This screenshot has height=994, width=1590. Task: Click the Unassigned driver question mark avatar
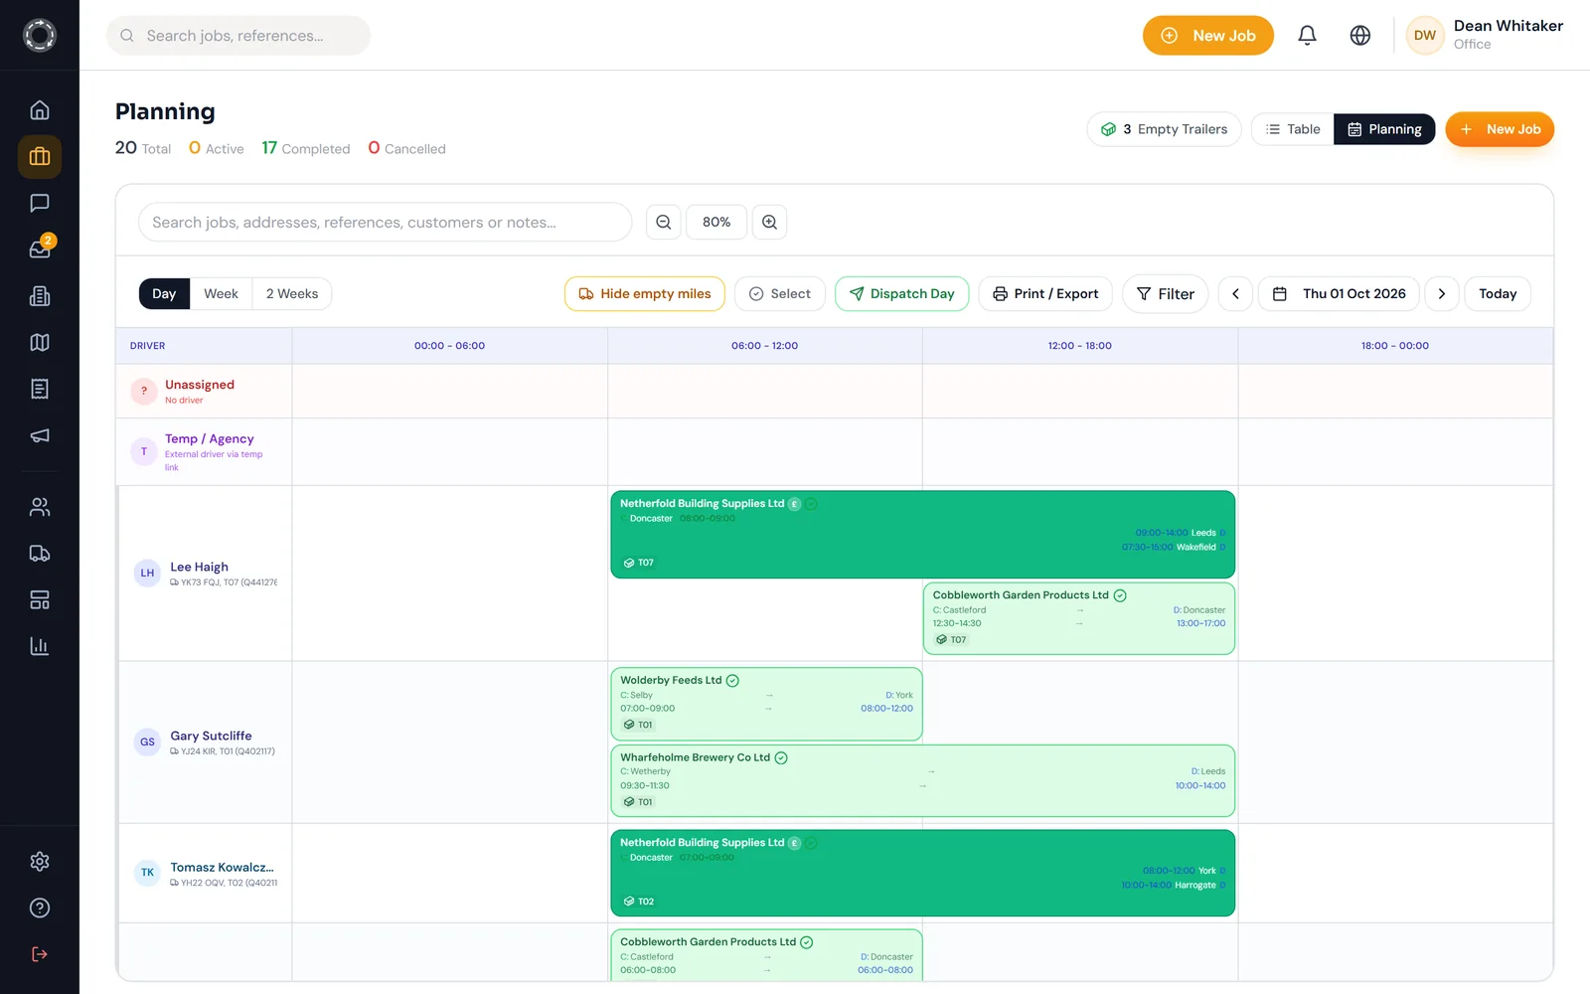pyautogui.click(x=144, y=391)
